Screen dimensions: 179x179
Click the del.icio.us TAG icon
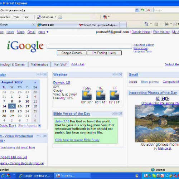pos(60,17)
